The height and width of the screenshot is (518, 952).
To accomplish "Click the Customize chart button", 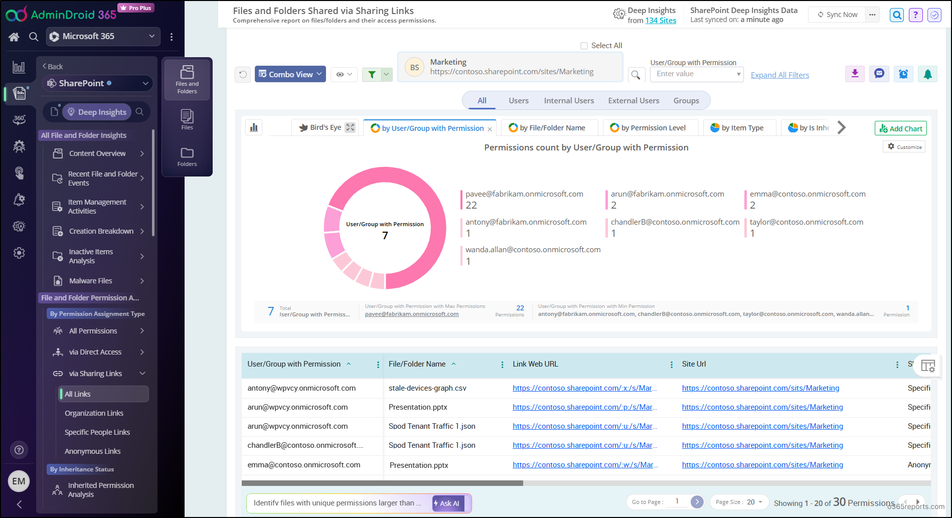I will coord(904,146).
